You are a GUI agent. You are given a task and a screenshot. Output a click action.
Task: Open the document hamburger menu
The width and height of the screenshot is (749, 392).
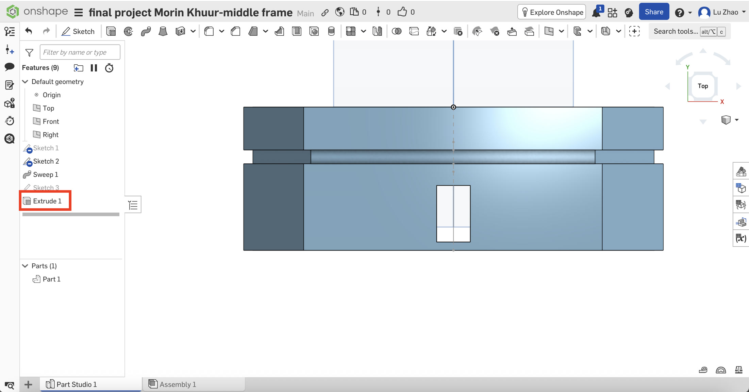tap(79, 13)
